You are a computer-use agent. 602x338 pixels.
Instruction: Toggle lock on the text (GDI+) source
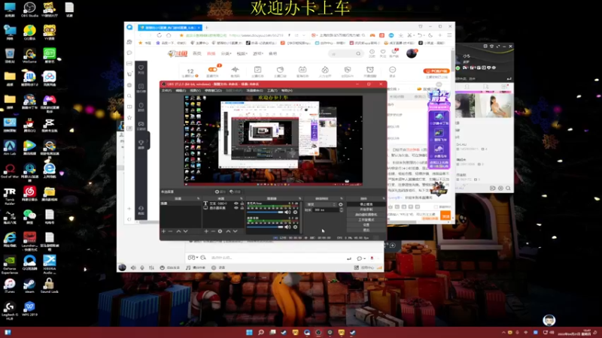(242, 204)
